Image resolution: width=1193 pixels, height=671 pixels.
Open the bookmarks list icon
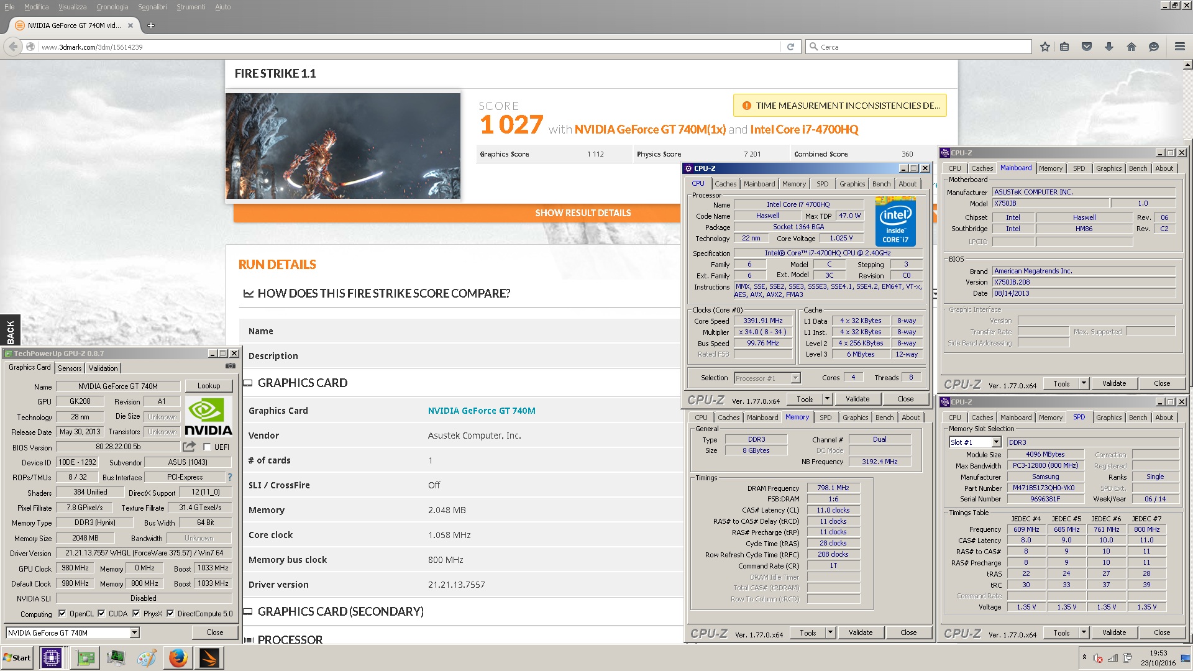1064,47
